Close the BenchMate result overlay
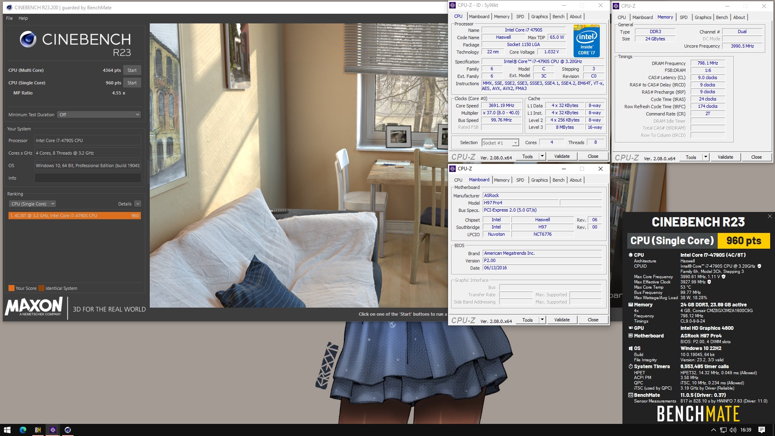775x436 pixels. [x=769, y=216]
